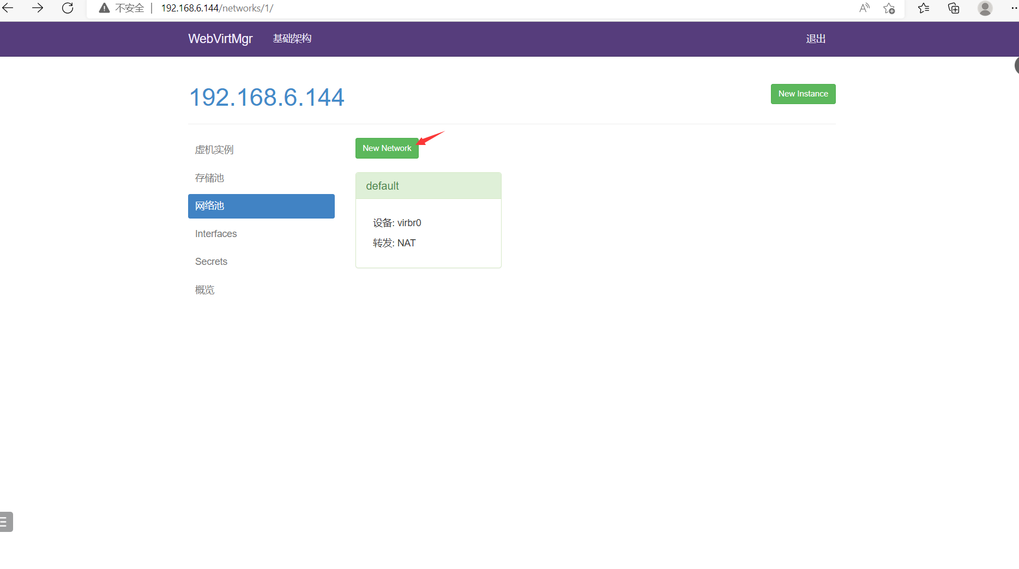Image resolution: width=1019 pixels, height=569 pixels.
Task: Open the Secrets sidebar section
Action: pos(261,262)
